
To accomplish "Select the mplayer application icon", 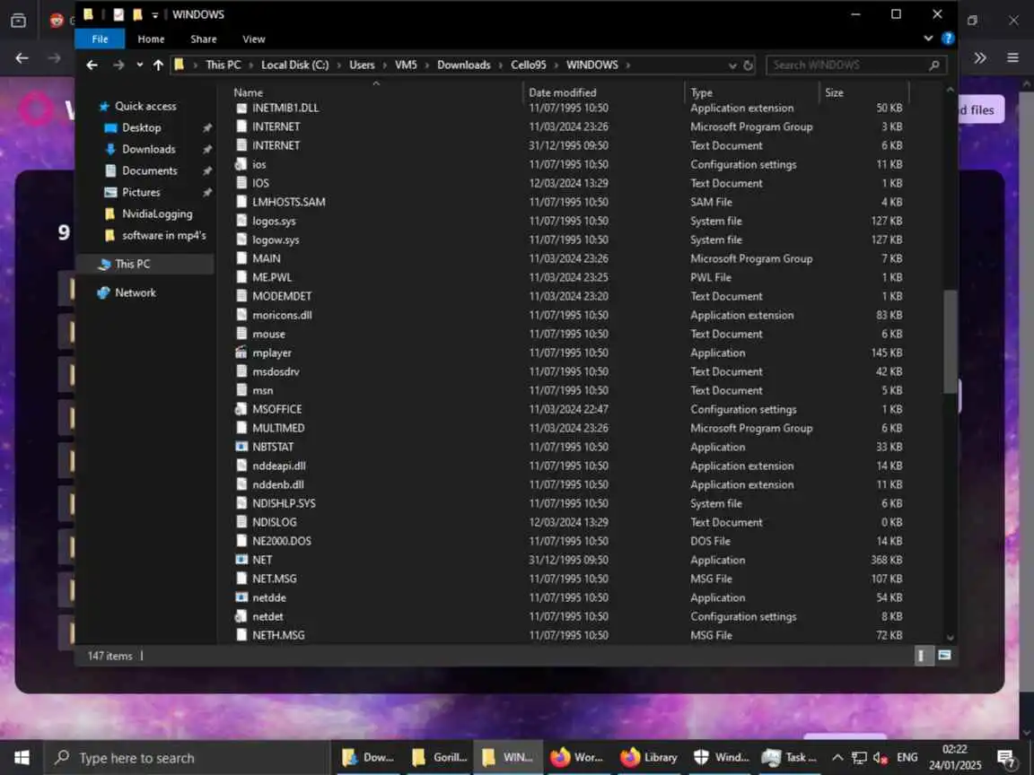I will [x=241, y=353].
